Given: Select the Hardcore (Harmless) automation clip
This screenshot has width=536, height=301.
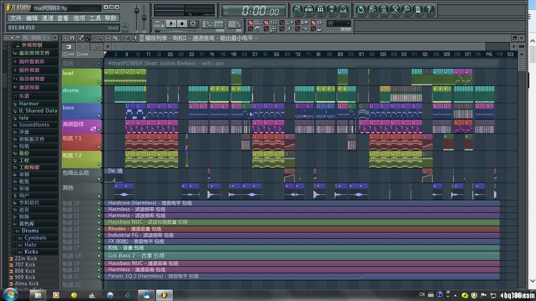Looking at the screenshot, I should (301, 203).
